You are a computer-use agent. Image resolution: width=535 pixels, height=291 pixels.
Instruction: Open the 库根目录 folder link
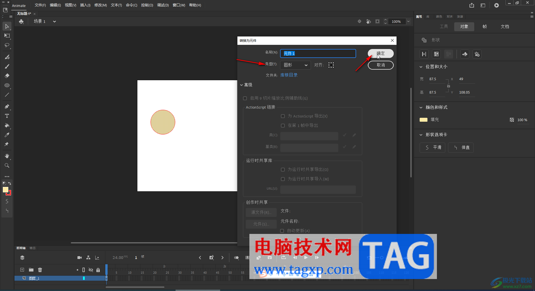289,75
